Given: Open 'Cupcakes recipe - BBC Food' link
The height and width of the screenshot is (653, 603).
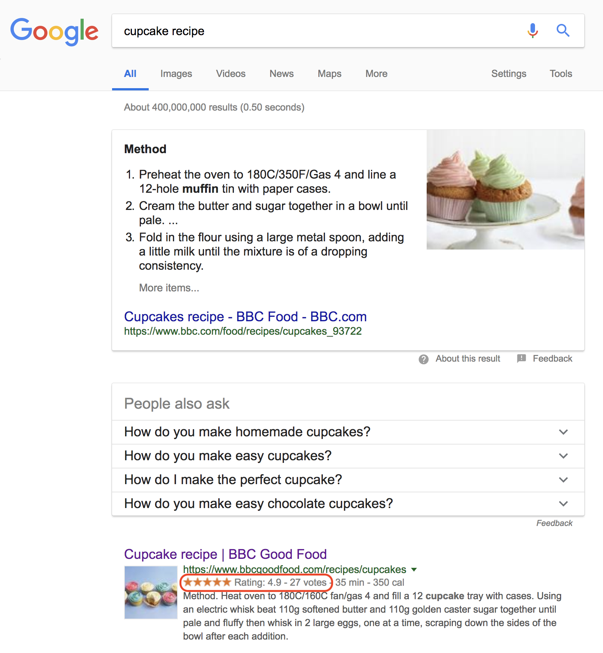Looking at the screenshot, I should (x=245, y=317).
